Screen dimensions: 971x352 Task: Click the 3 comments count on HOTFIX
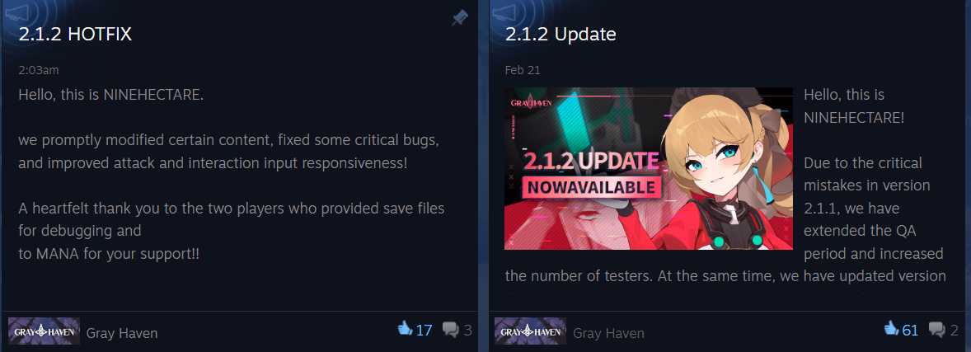tap(467, 331)
